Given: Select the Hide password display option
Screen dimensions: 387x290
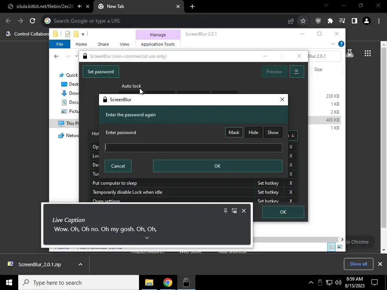Looking at the screenshot, I should coord(253,133).
